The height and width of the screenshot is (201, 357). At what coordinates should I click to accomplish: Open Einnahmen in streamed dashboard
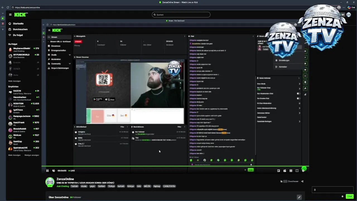coord(56,46)
